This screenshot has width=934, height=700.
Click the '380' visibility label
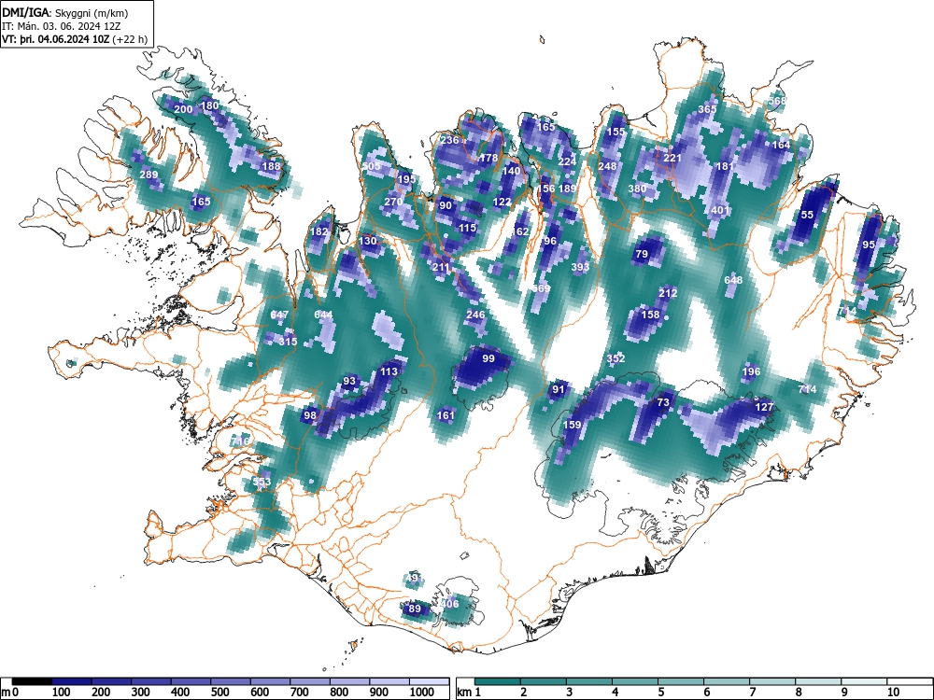pyautogui.click(x=637, y=189)
